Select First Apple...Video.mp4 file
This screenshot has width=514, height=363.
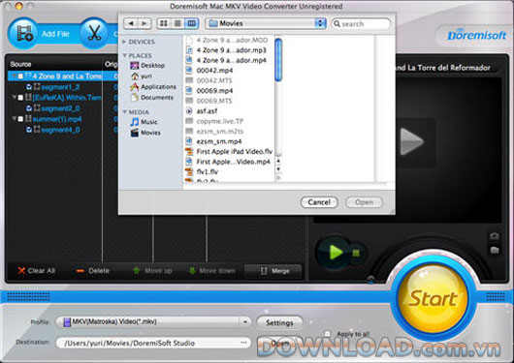point(229,162)
